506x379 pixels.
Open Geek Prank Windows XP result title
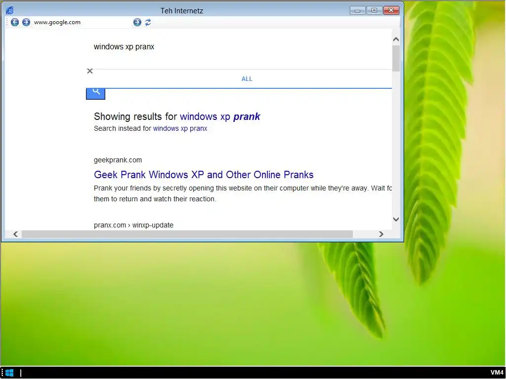(204, 175)
